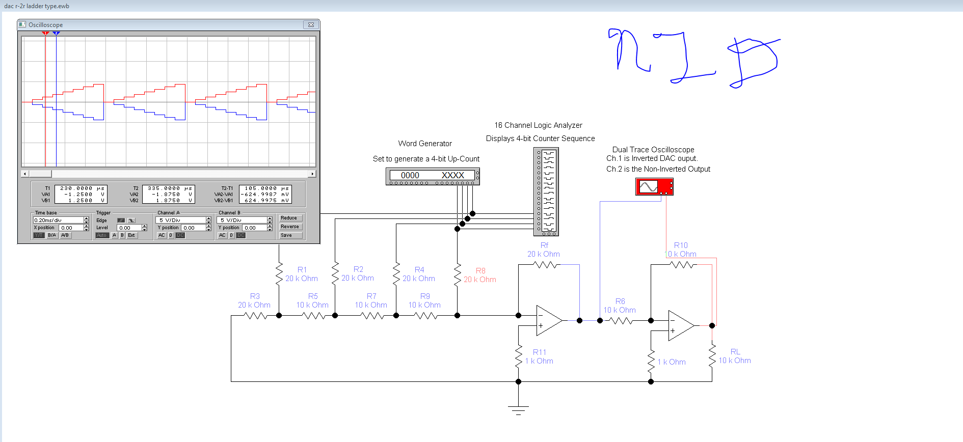Click the Oscilloscope window title icon
The image size is (963, 442).
click(22, 24)
